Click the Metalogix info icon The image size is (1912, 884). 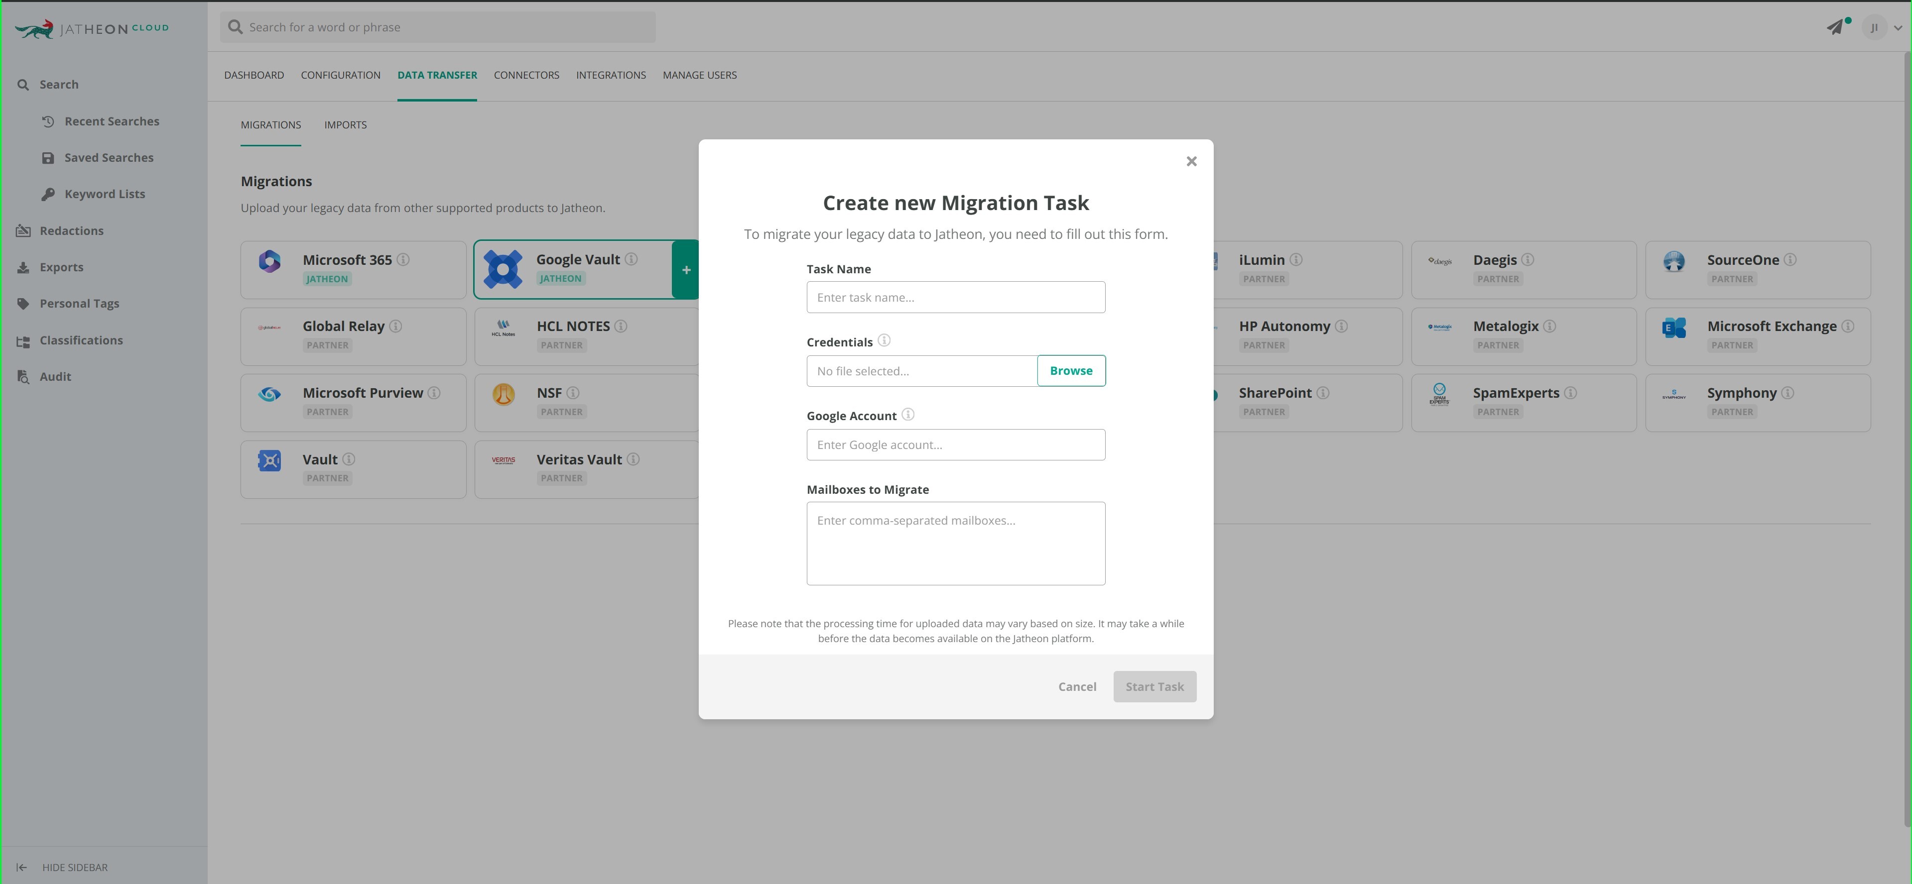click(1550, 327)
